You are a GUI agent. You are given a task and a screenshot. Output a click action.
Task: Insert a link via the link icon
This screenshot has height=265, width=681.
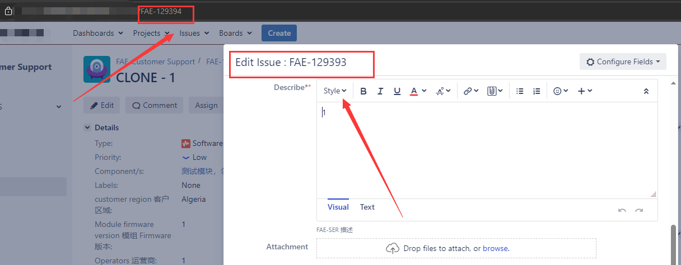pyautogui.click(x=471, y=91)
